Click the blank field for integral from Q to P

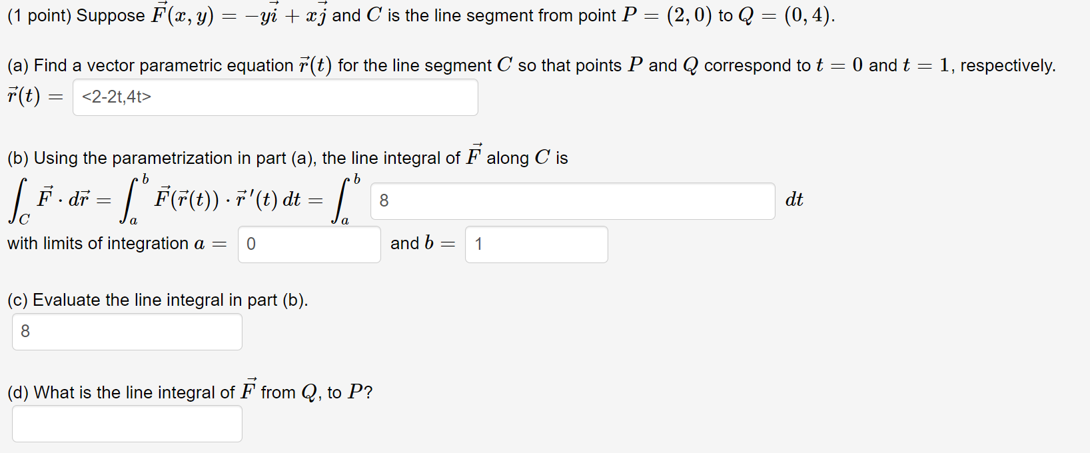126,423
